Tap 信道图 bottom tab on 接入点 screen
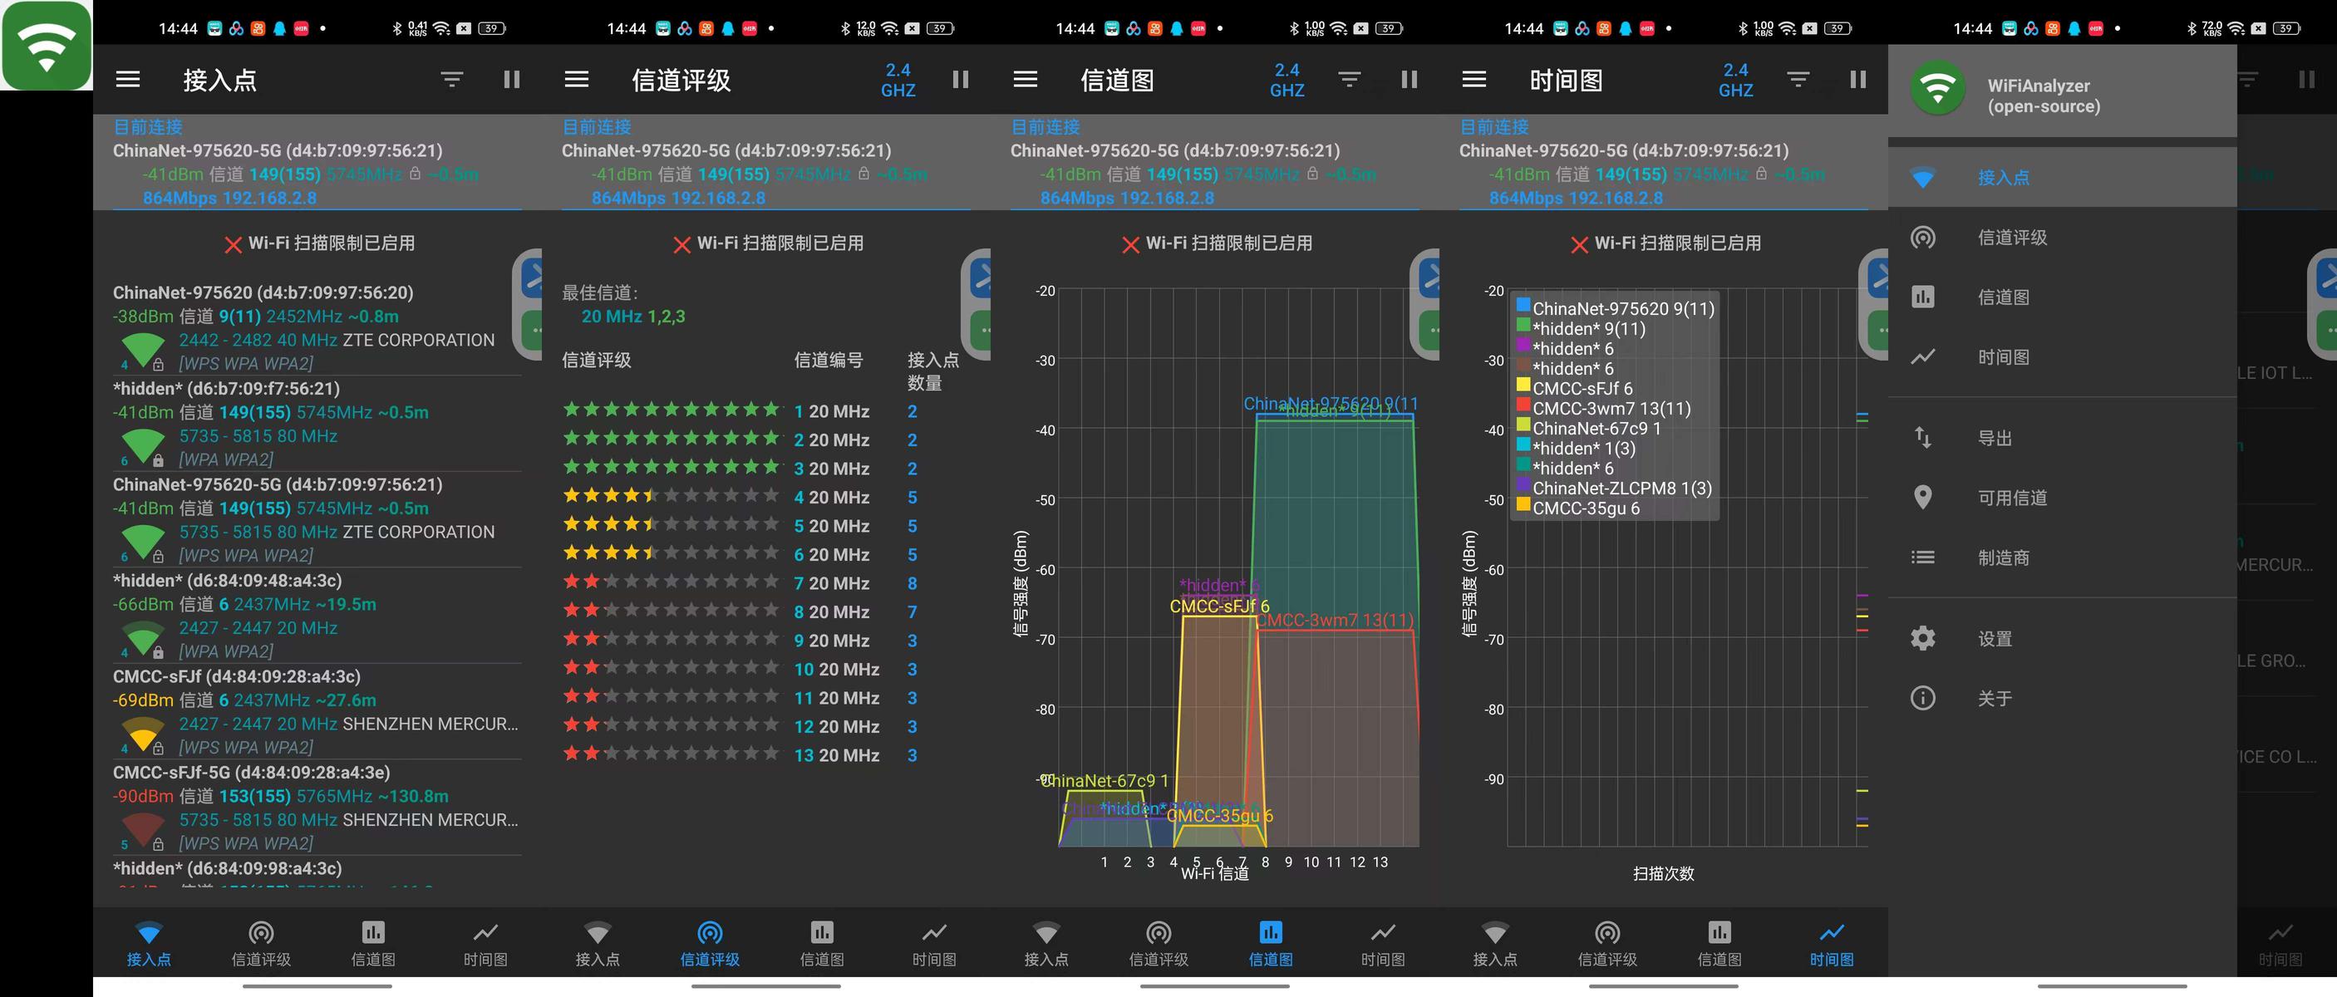Viewport: 2337px width, 997px height. [373, 944]
